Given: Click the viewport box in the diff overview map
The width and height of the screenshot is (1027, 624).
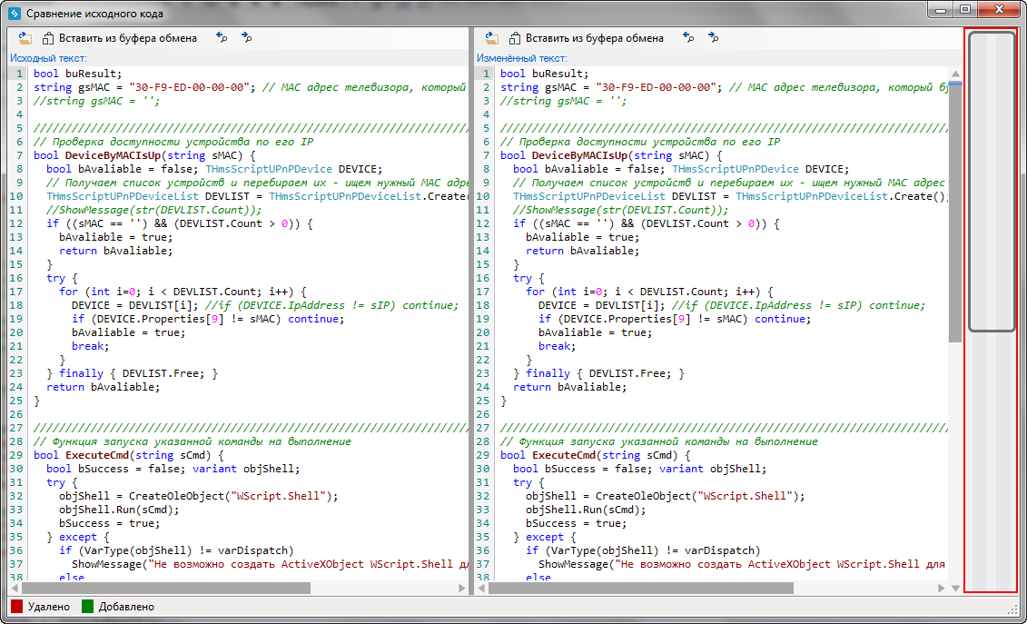Looking at the screenshot, I should click(x=992, y=182).
